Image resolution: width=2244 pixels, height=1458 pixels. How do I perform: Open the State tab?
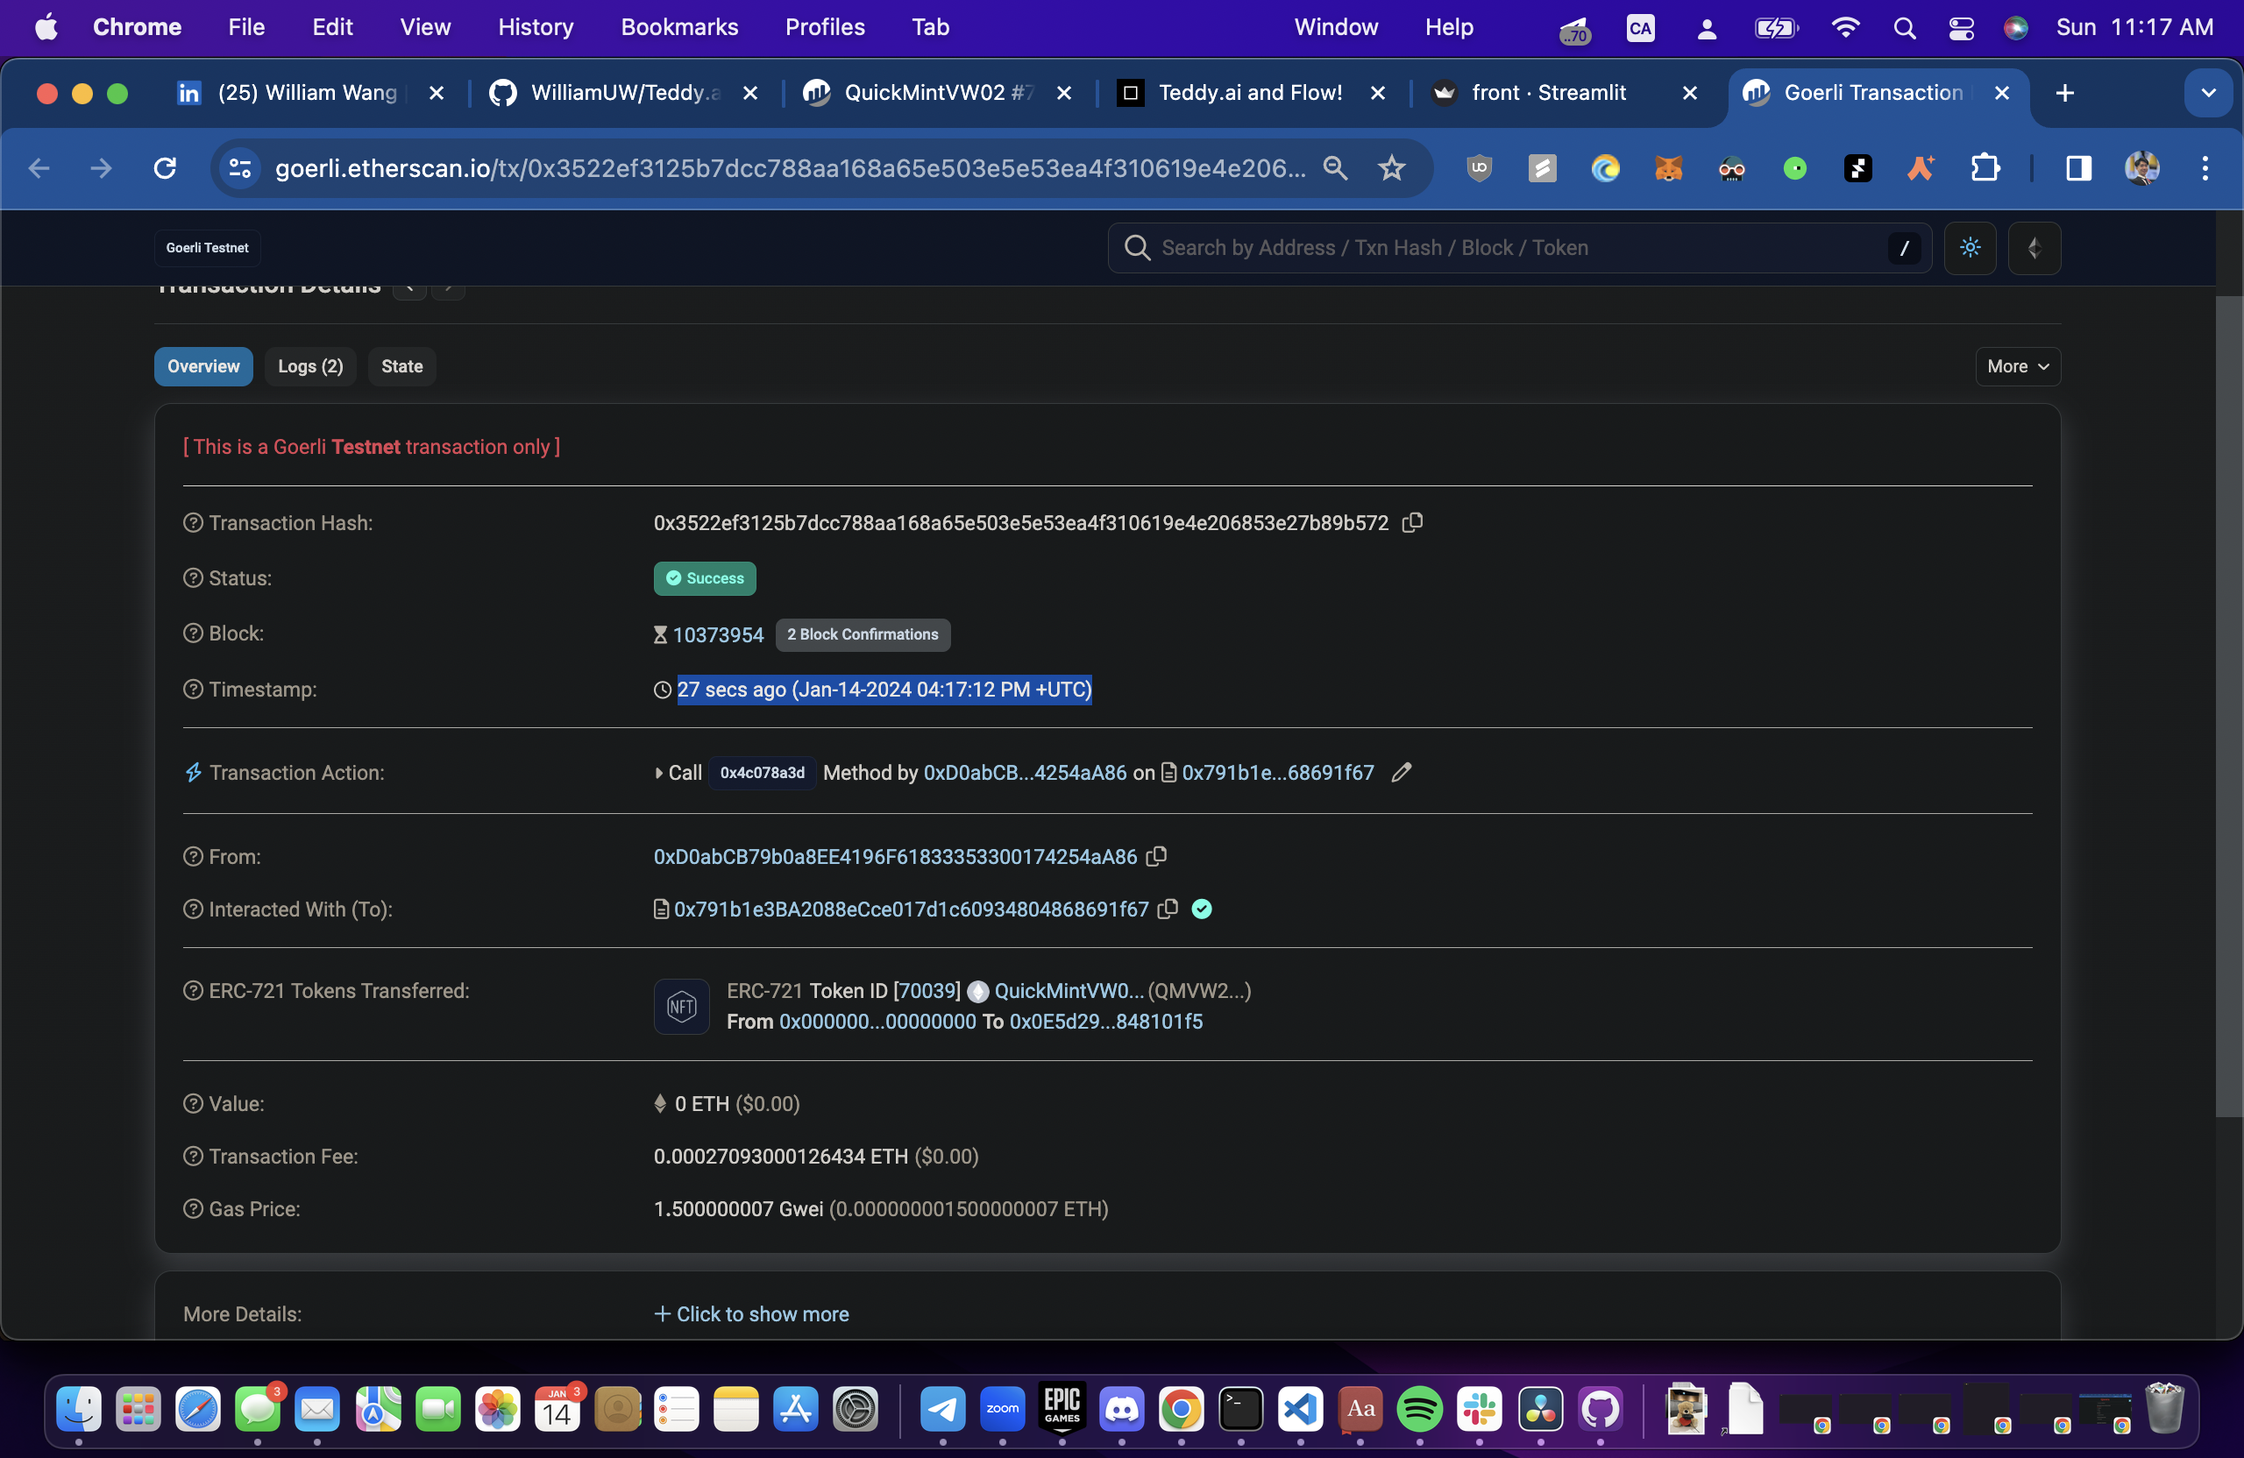point(401,366)
